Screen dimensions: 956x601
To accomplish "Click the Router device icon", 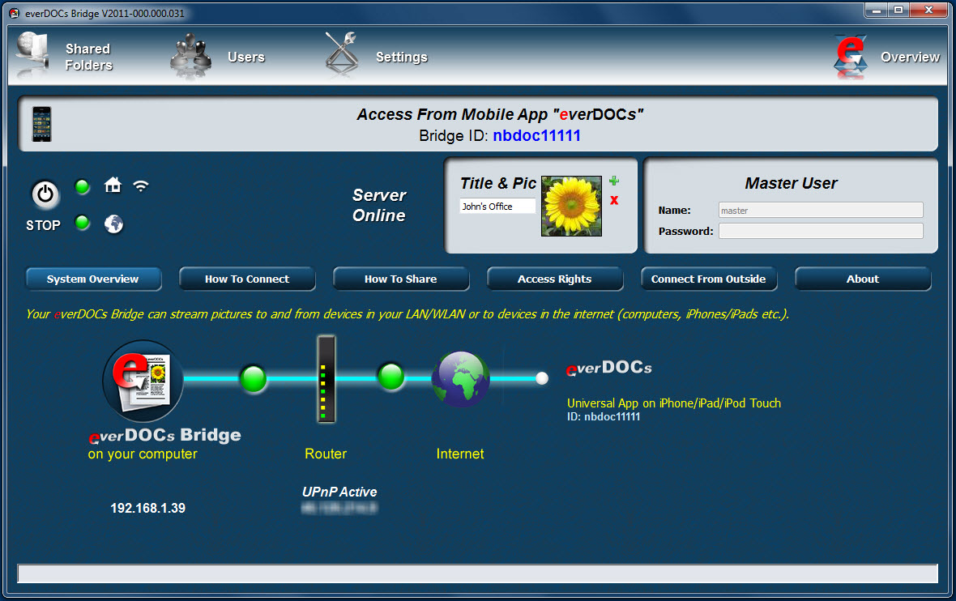I will [x=326, y=379].
